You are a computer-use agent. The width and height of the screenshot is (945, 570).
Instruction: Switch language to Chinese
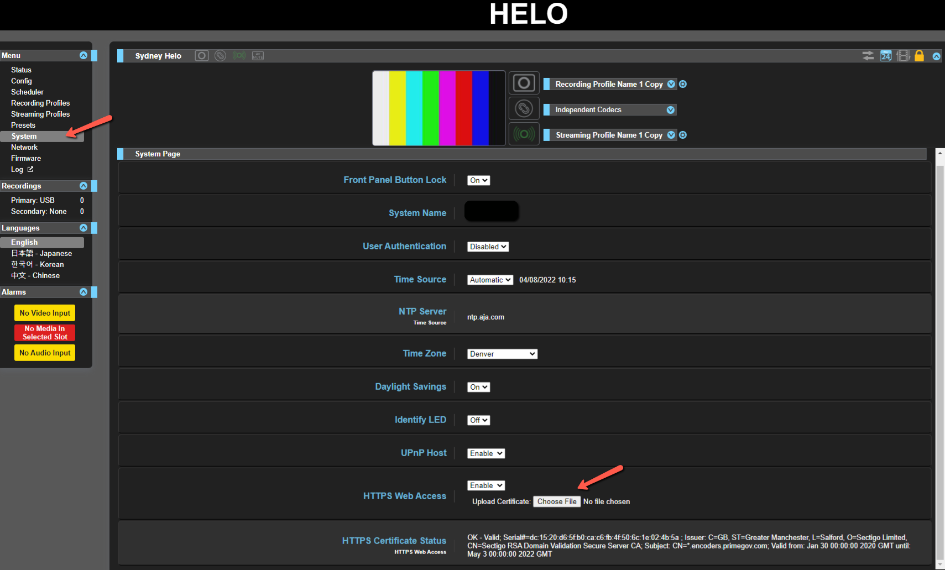tap(35, 275)
